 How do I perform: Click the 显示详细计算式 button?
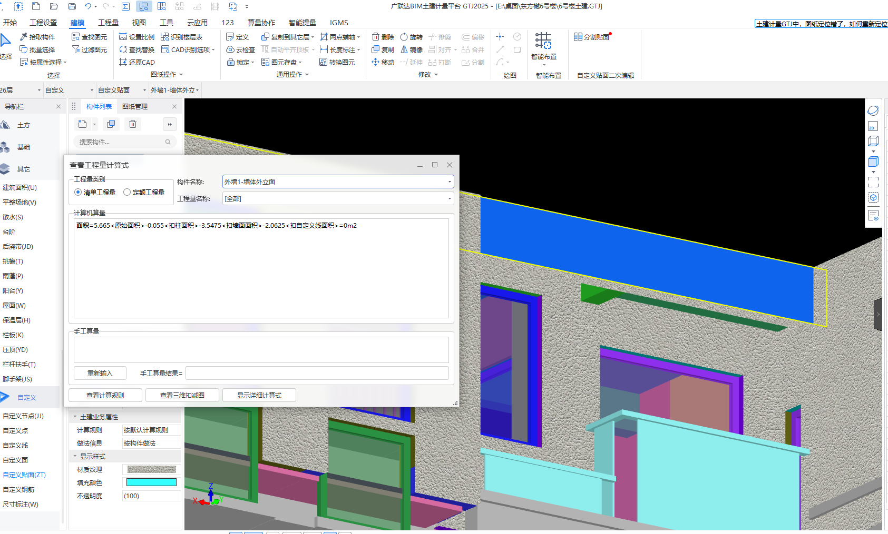click(x=259, y=395)
